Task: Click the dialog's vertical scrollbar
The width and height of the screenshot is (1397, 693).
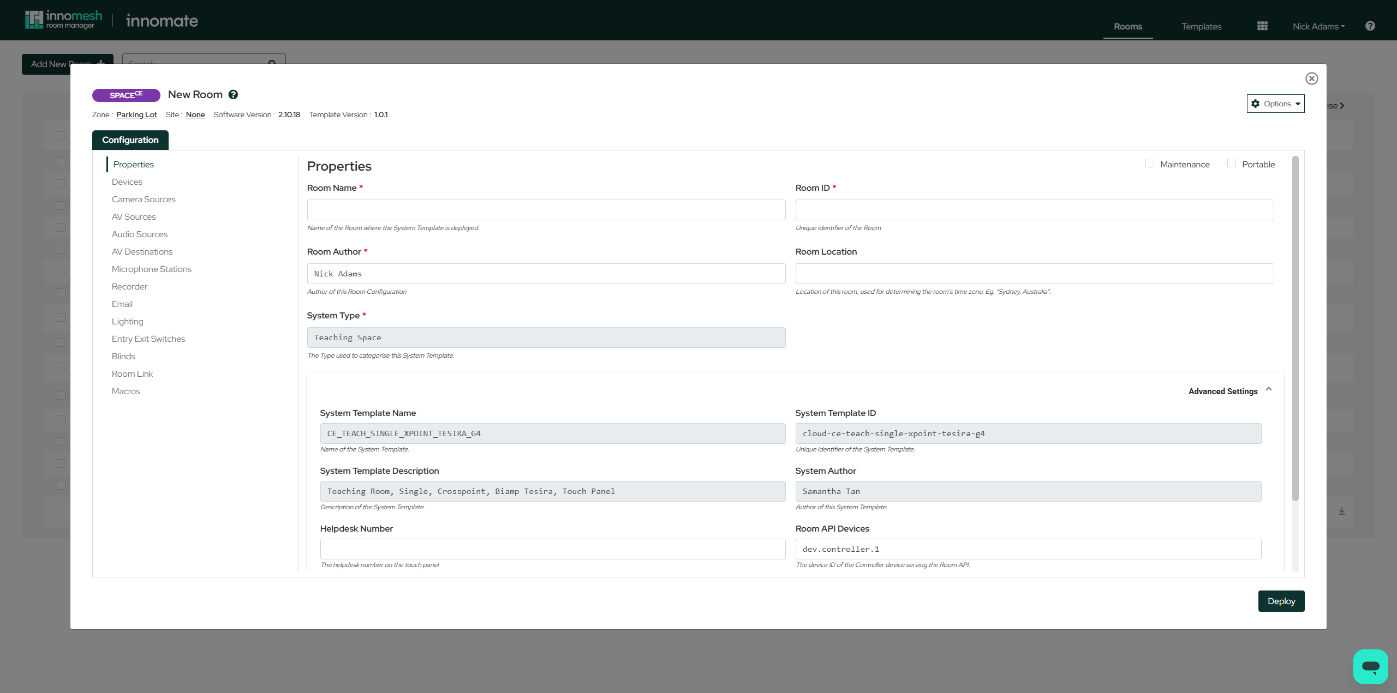Action: 1295,329
